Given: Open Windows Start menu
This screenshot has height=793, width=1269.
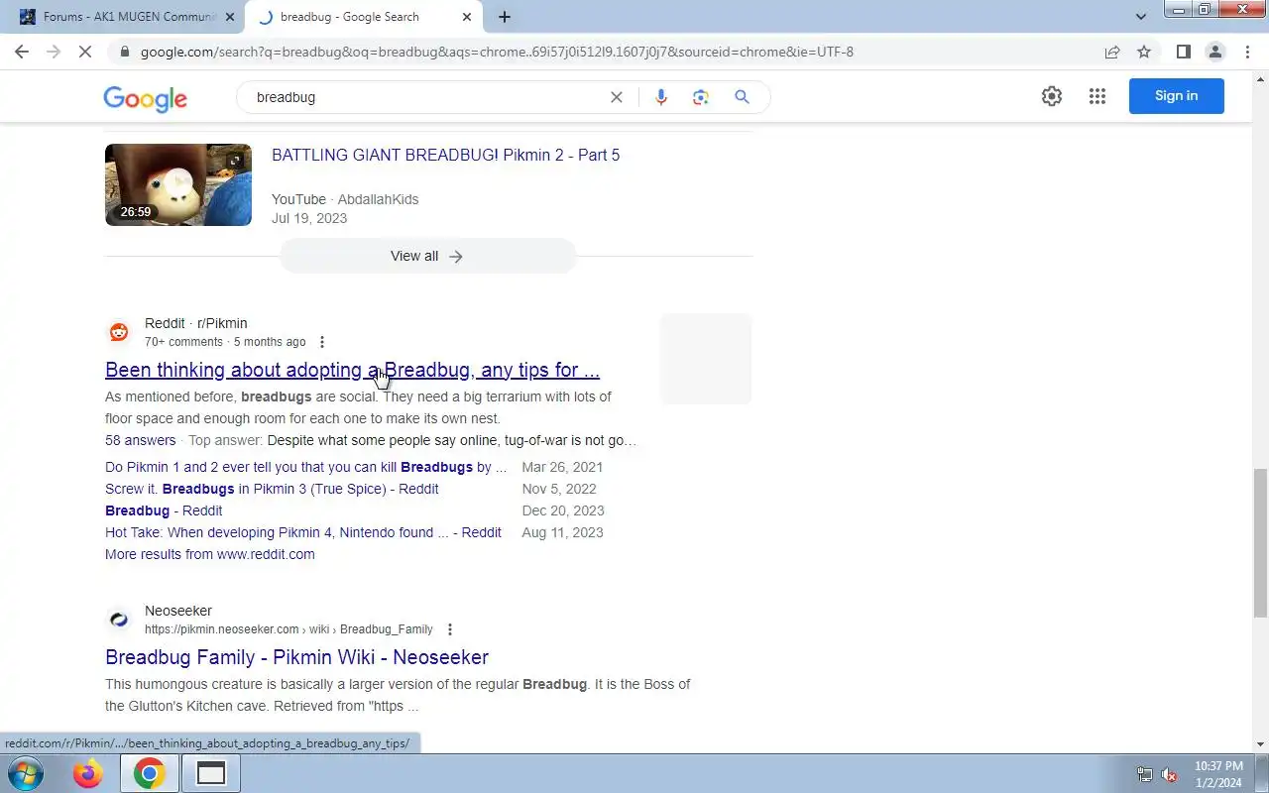Looking at the screenshot, I should tap(24, 773).
